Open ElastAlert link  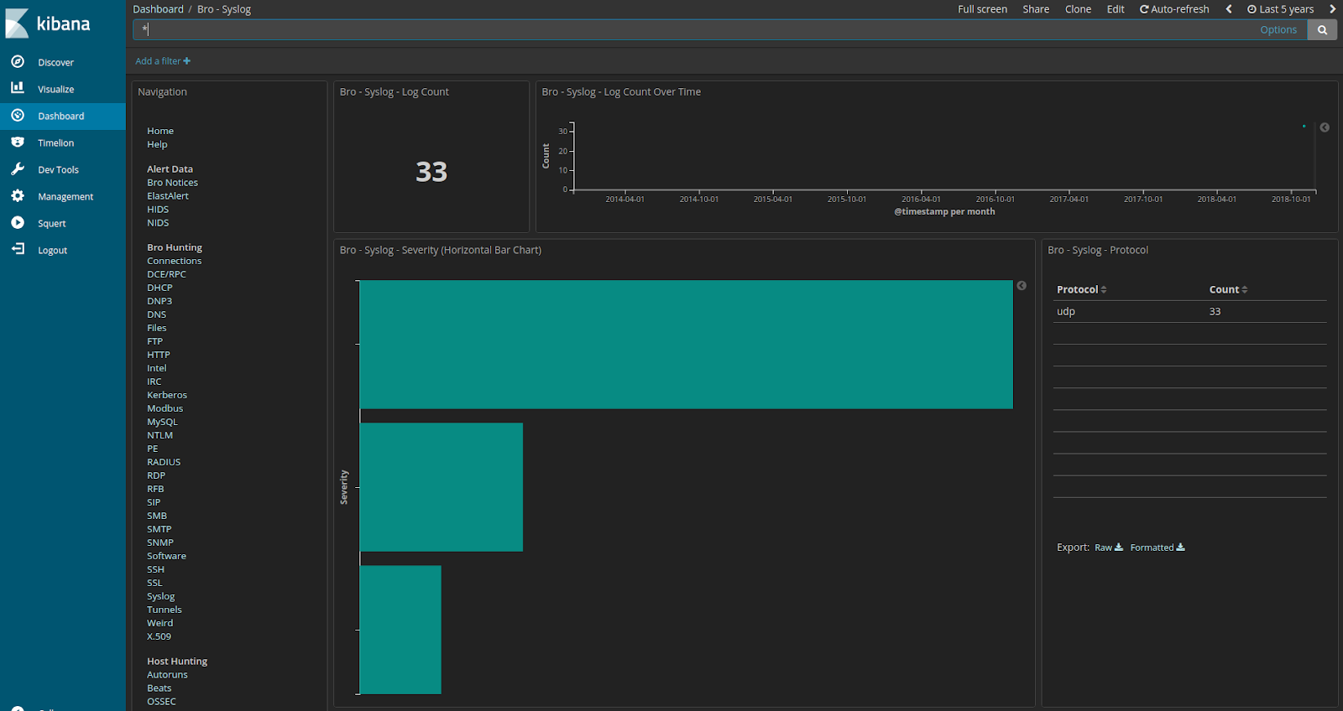[x=168, y=195]
